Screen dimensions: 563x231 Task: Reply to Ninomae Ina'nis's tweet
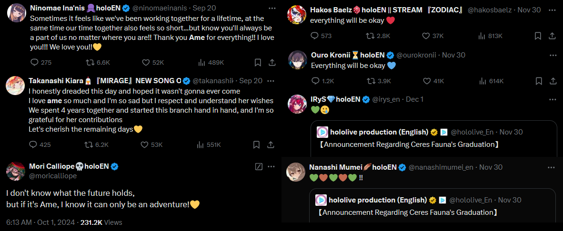(34, 62)
